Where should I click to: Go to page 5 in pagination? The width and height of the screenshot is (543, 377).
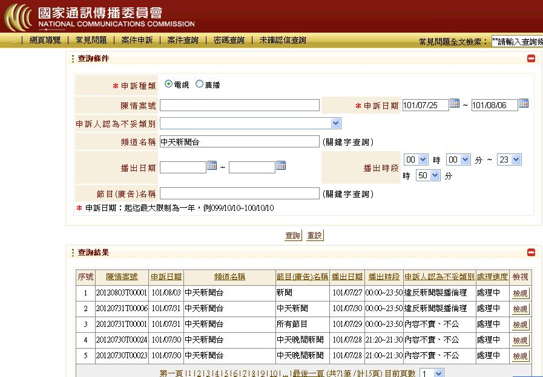coord(226,373)
